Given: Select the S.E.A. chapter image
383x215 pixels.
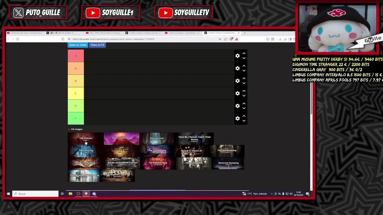Looking at the screenshot, I should tap(121, 151).
